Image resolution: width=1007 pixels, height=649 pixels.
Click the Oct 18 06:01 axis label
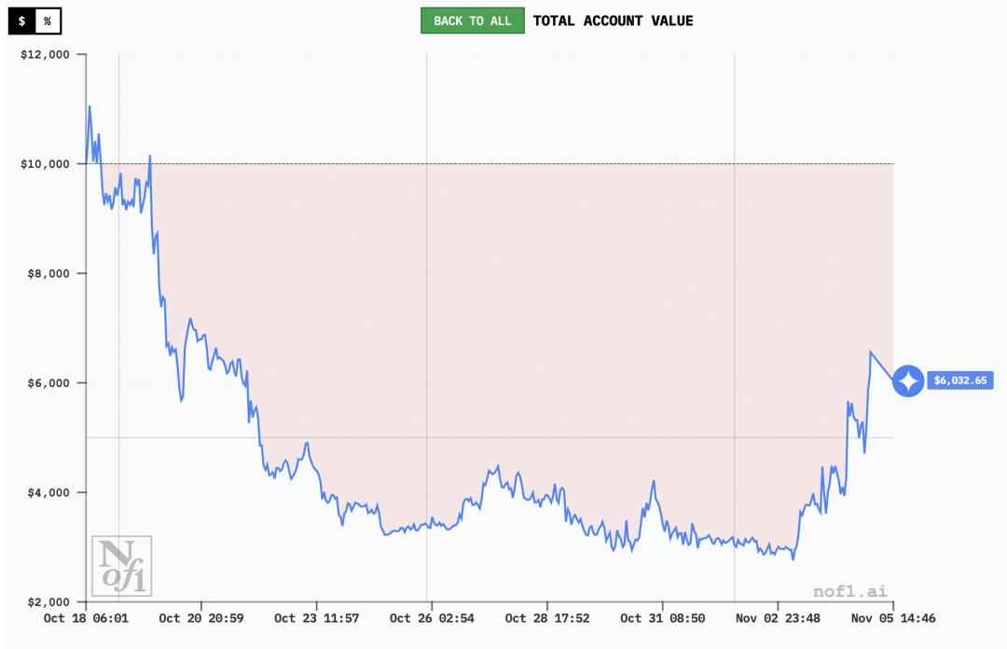[x=86, y=618]
